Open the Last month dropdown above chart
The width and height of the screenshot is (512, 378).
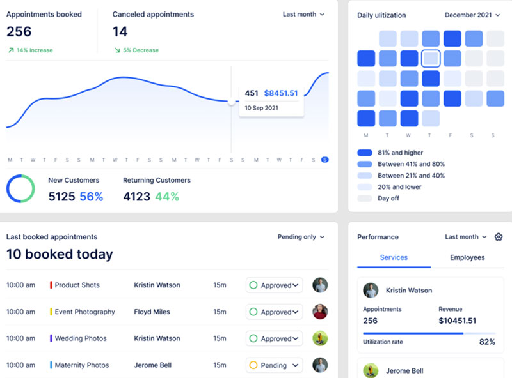303,14
